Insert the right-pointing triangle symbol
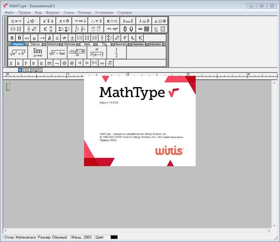The width and height of the screenshot is (280, 242). coord(87,63)
